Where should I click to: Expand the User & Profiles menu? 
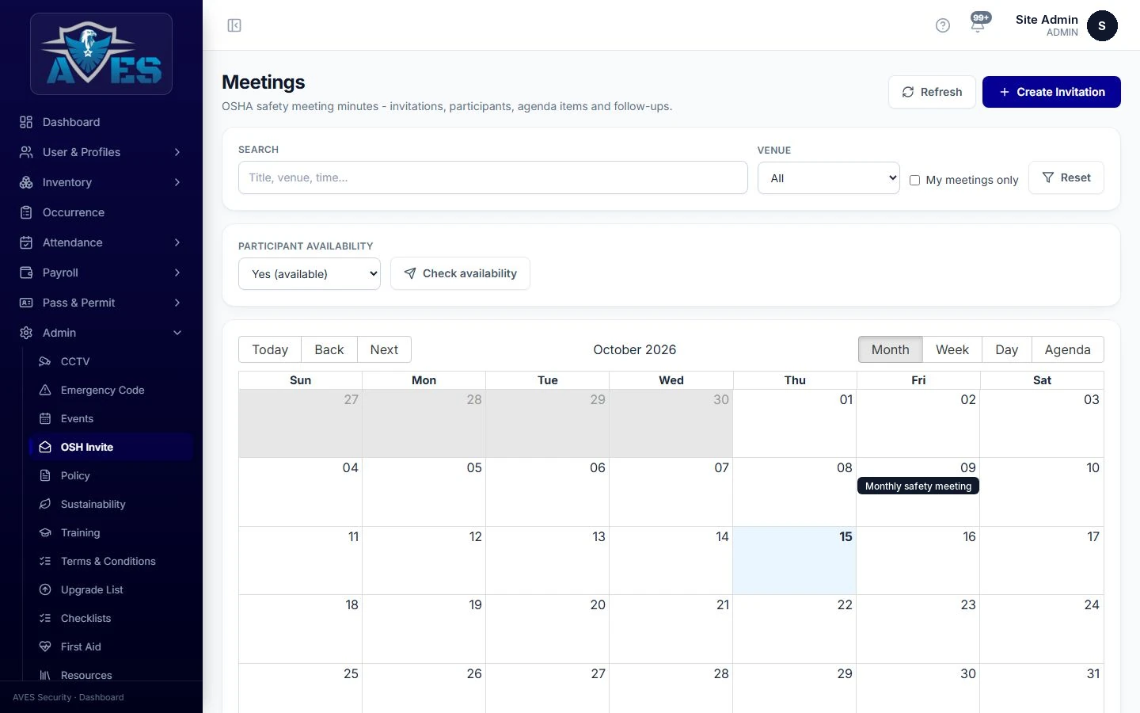coord(101,152)
